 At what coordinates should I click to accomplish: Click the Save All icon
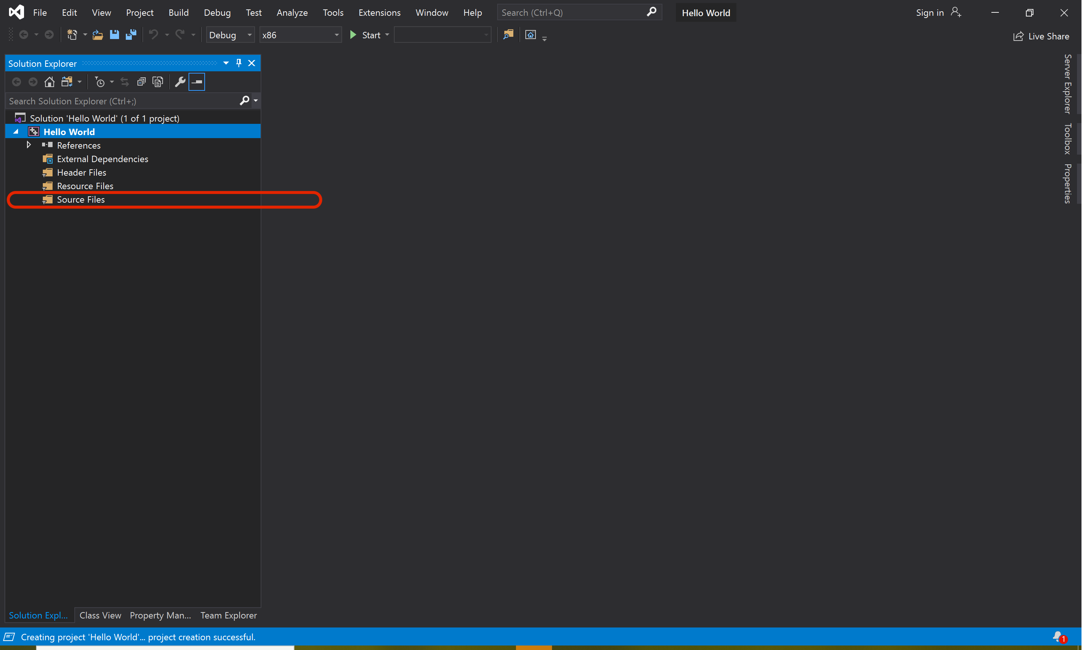(x=131, y=35)
